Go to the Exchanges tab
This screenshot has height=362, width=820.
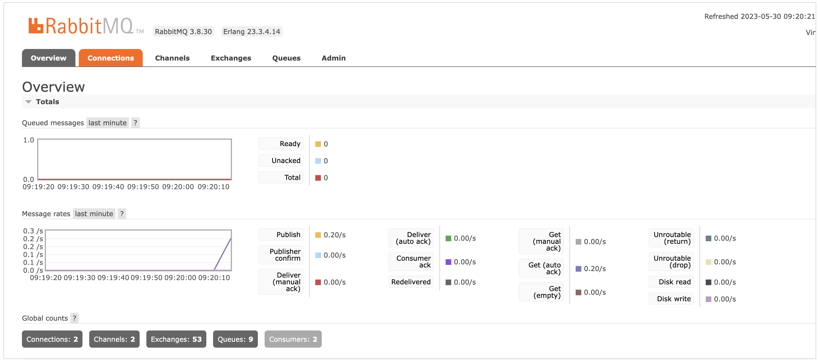(231, 58)
